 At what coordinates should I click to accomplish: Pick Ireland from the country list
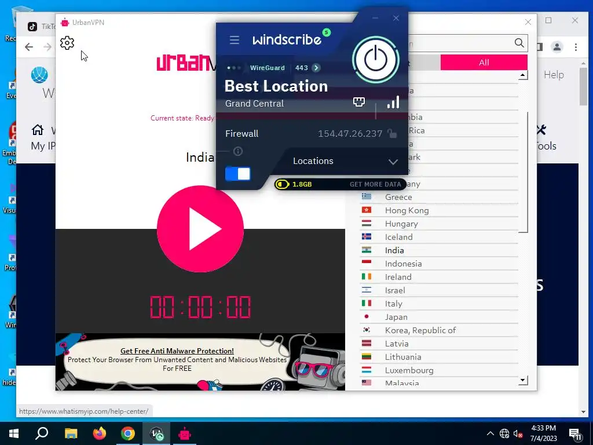coord(439,277)
